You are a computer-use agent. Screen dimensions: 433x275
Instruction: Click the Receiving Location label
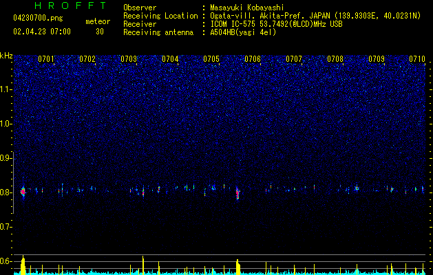160,16
